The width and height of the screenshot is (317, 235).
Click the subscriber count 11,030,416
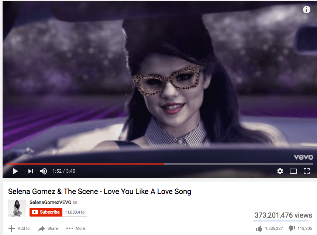75,212
